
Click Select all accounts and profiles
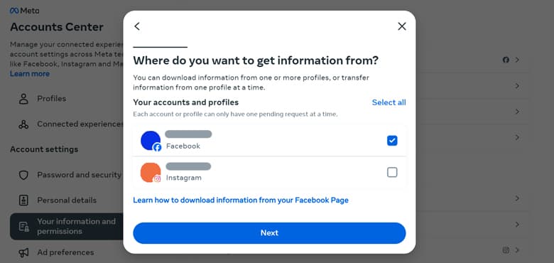[389, 102]
